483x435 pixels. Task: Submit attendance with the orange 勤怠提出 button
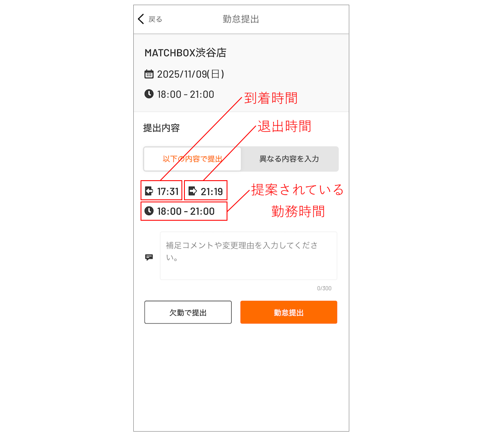click(289, 312)
